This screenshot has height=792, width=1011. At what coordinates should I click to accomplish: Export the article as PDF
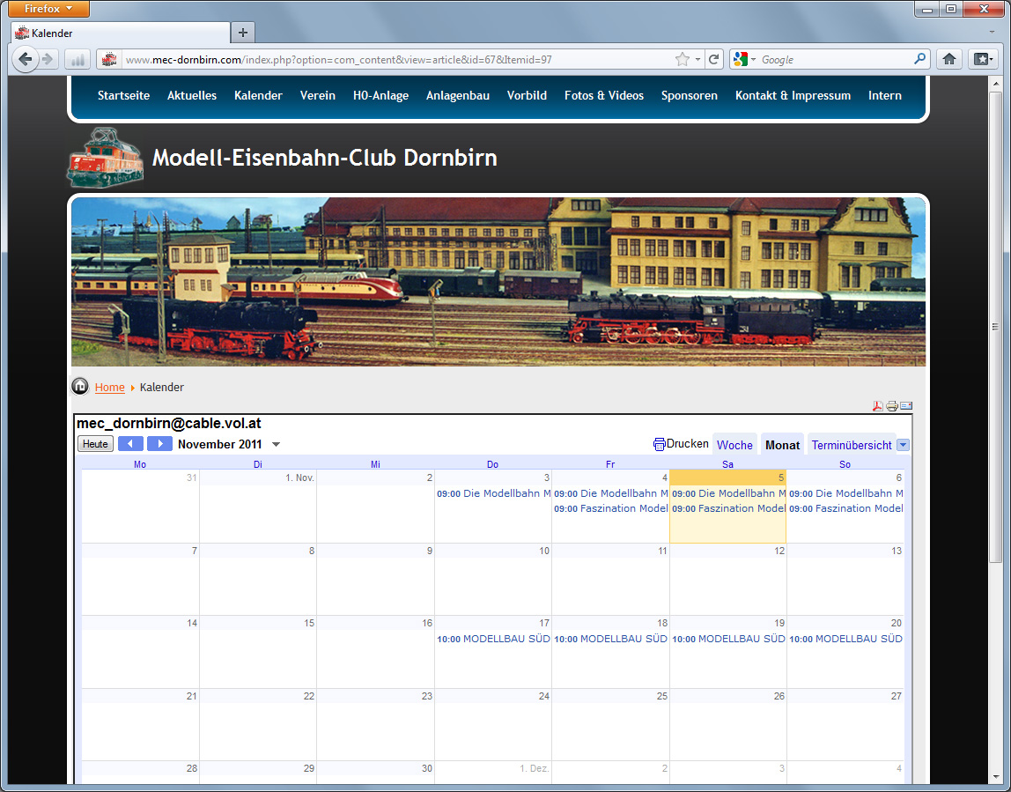click(877, 405)
